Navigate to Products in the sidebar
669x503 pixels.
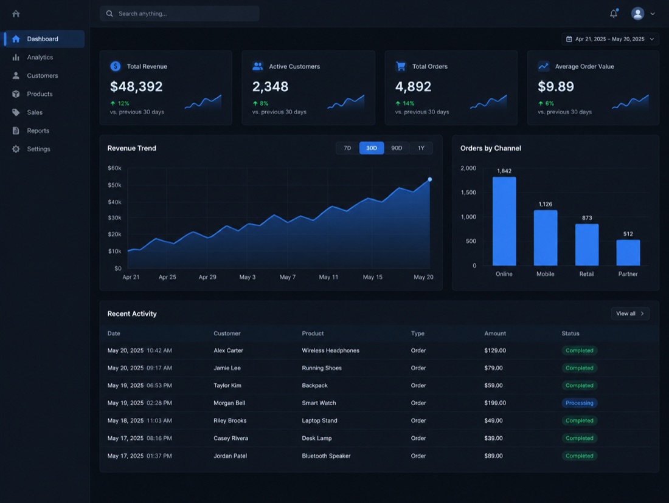pyautogui.click(x=40, y=94)
